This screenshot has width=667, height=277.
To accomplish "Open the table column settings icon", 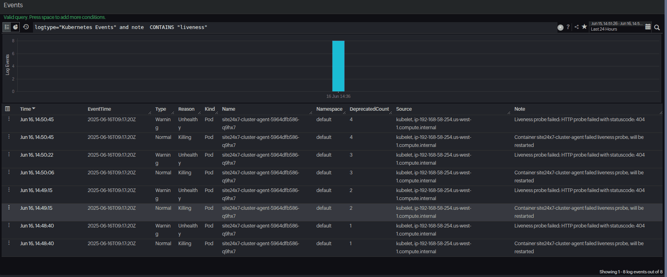I will (7, 109).
